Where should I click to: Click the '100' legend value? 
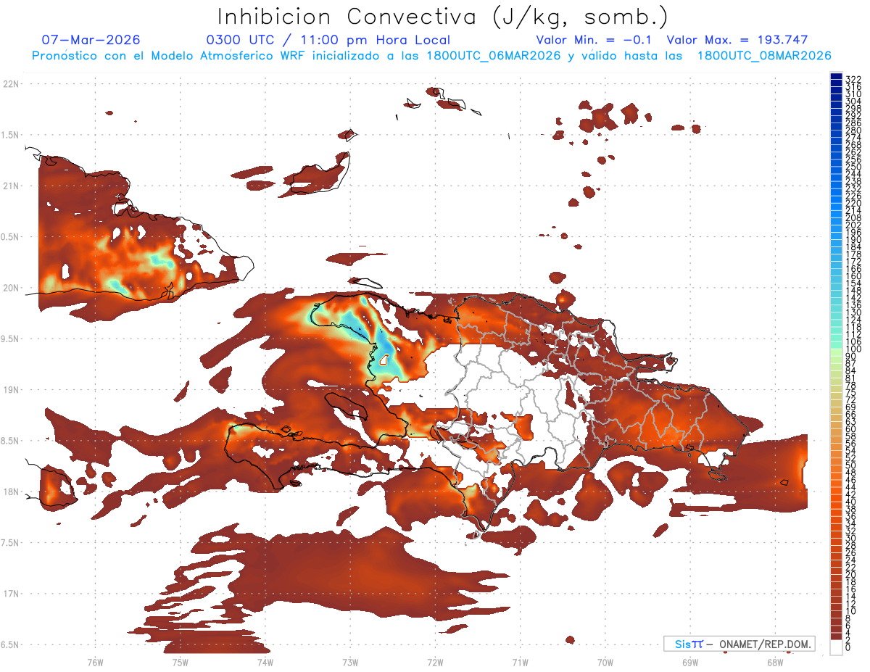853,349
